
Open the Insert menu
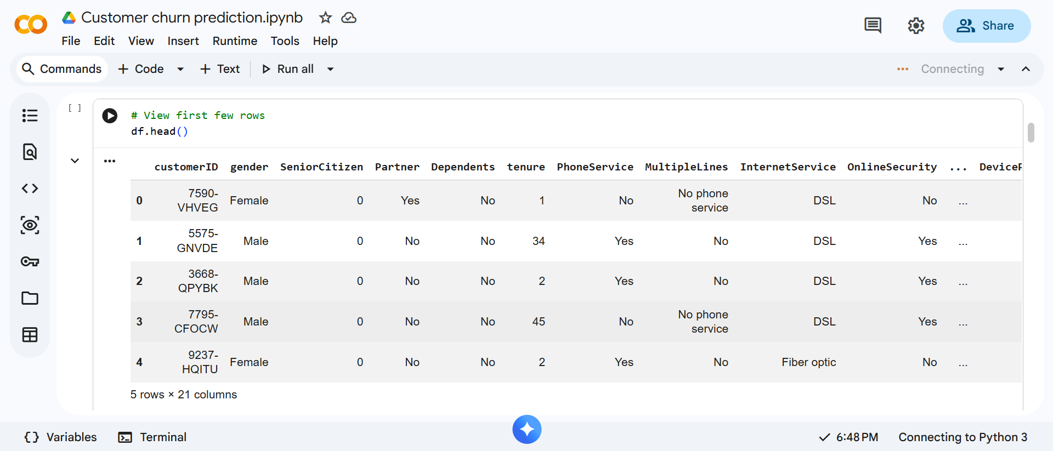point(183,41)
